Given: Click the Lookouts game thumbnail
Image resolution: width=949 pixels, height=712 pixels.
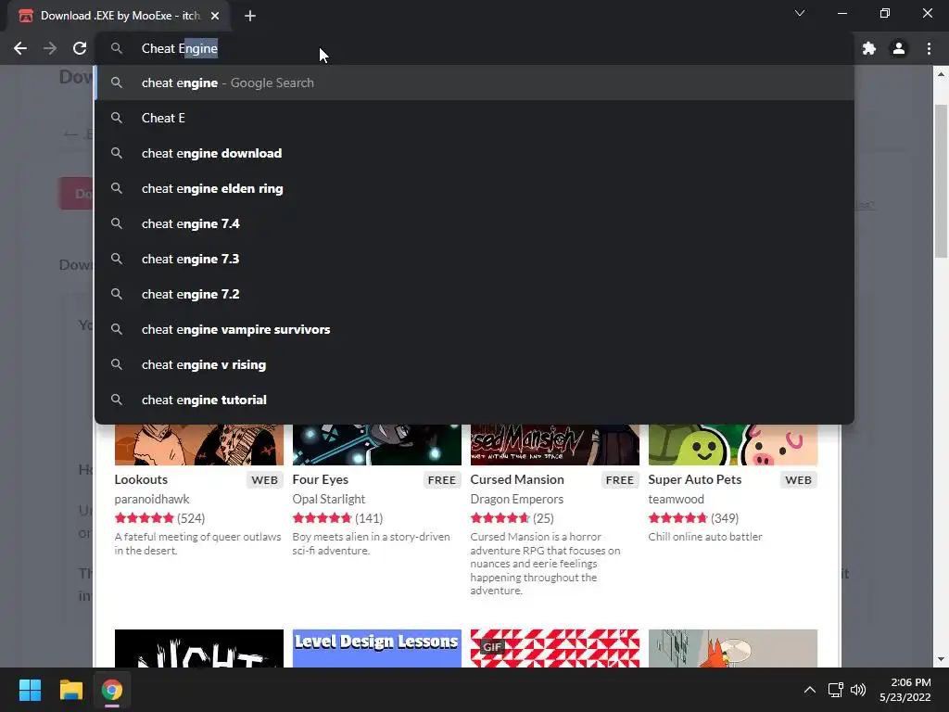Looking at the screenshot, I should [x=199, y=445].
